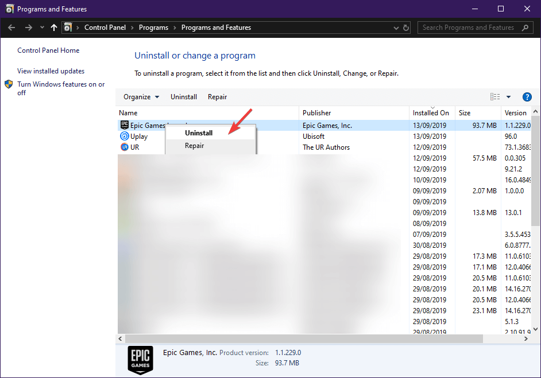Click the 10/09/2019 installed date

coord(430,180)
